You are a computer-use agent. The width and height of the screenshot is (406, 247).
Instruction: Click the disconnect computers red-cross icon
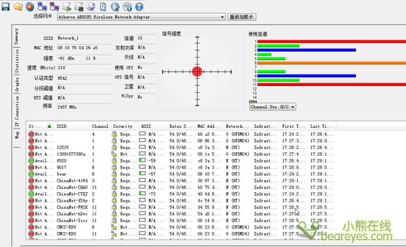(54, 7)
